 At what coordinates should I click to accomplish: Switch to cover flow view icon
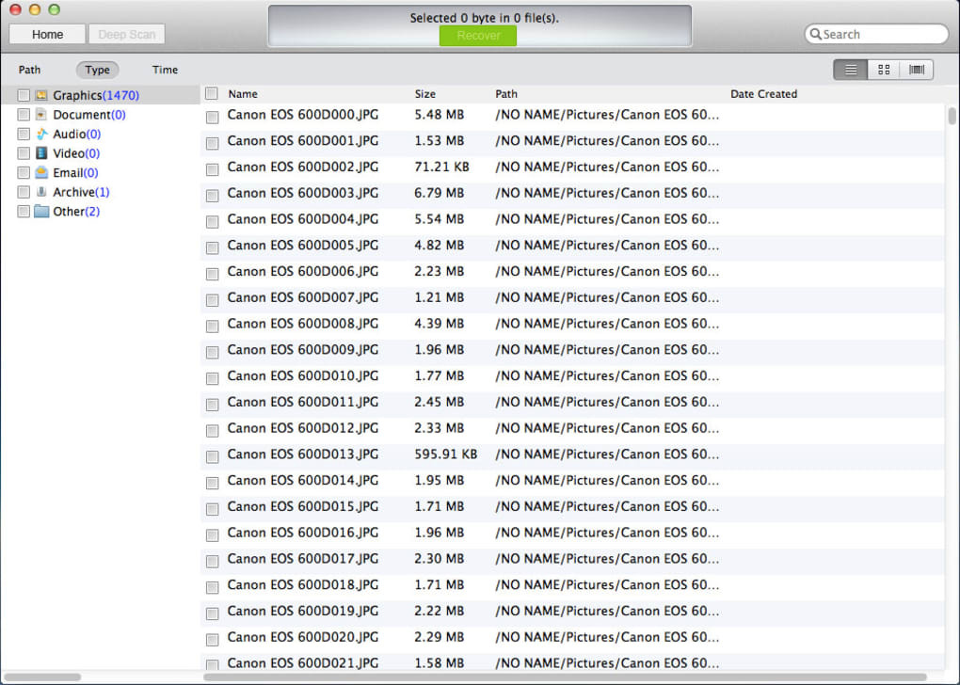(917, 70)
